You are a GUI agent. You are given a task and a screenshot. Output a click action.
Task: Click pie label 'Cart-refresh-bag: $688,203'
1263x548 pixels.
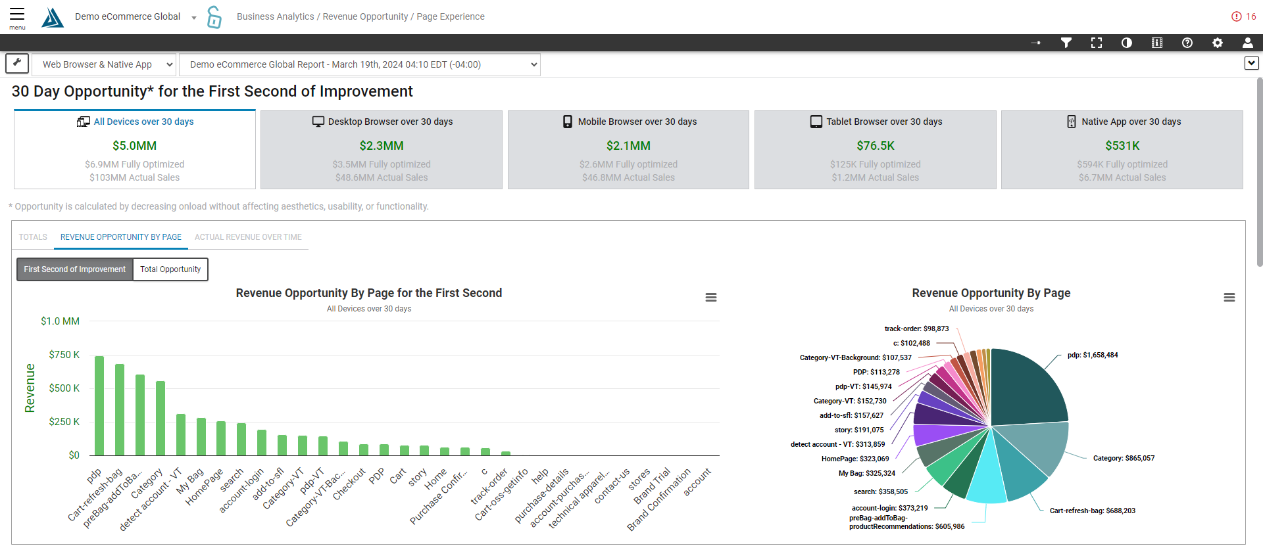point(1093,511)
